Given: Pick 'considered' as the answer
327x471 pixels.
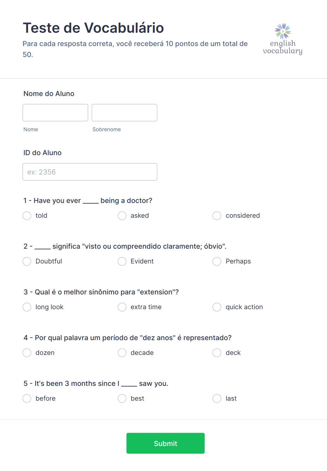Looking at the screenshot, I should coord(217,216).
